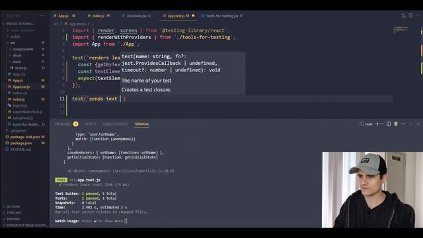
Task: Open App.css in the explorer
Action: (19, 74)
